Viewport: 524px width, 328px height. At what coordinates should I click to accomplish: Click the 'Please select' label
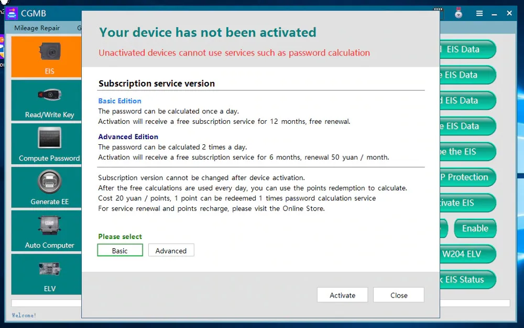(120, 237)
